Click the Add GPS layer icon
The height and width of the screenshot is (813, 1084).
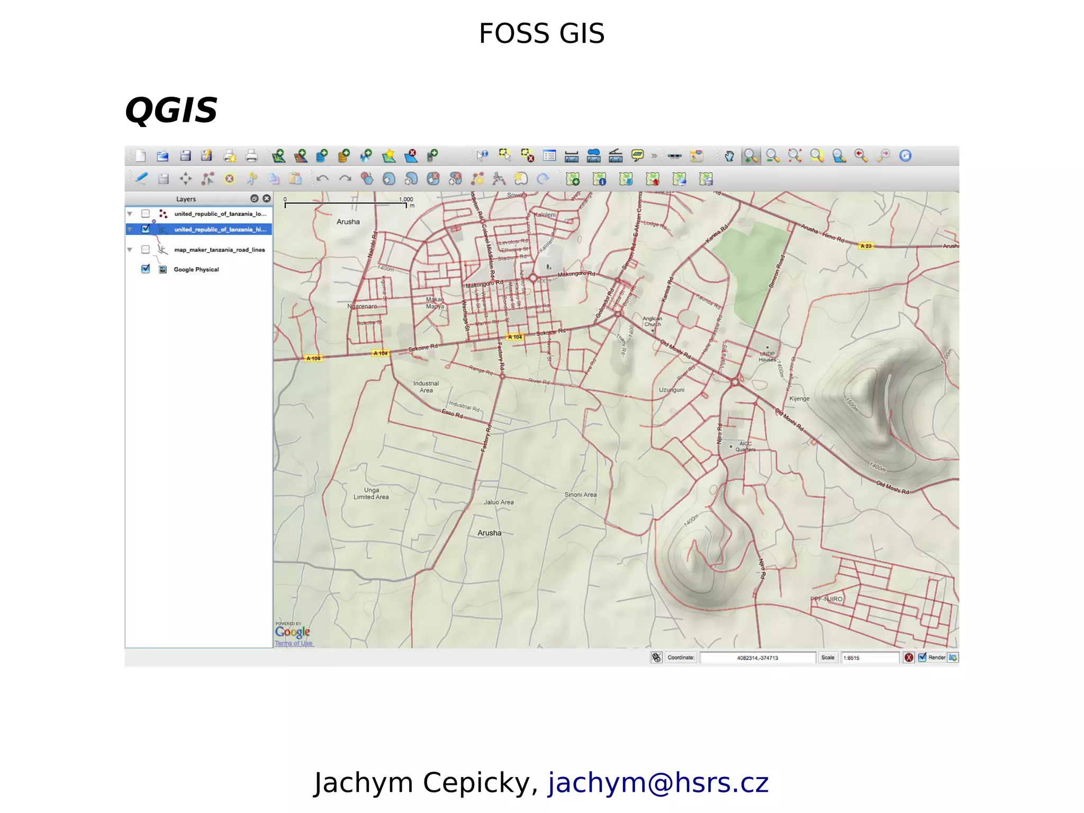pos(432,156)
